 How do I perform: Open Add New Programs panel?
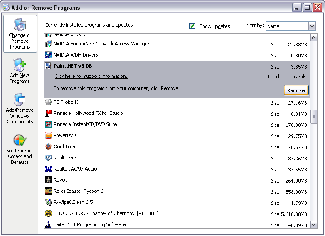point(20,71)
